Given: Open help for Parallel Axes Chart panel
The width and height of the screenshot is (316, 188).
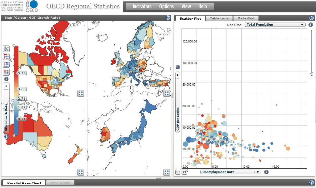Looking at the screenshot, I should (x=312, y=182).
